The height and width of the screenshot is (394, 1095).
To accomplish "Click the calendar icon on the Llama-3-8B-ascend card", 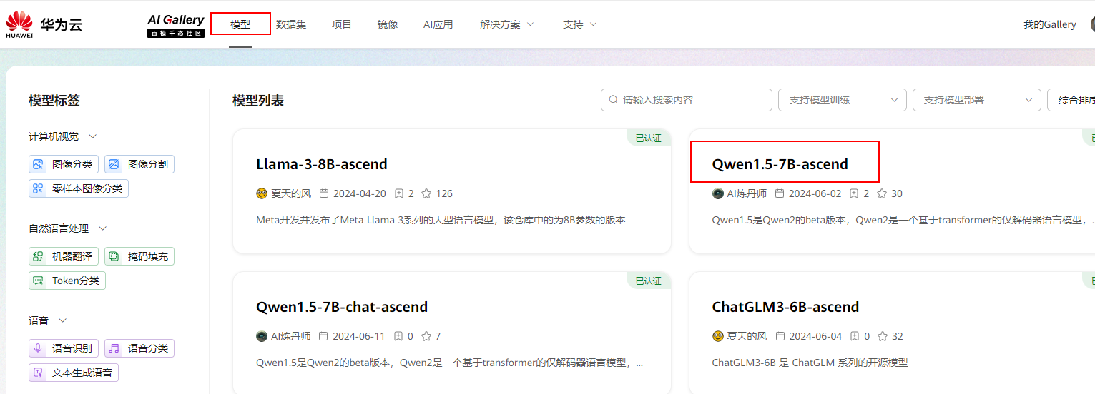I will [324, 193].
